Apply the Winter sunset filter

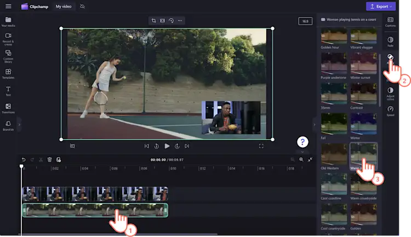[363, 66]
